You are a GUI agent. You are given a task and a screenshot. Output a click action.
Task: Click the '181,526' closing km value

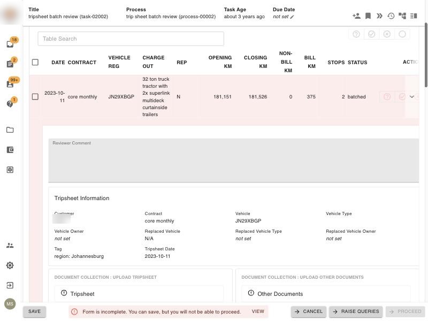point(258,97)
